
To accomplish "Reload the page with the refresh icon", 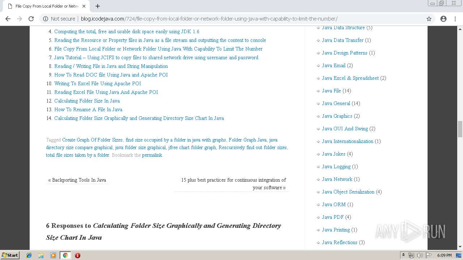I will pyautogui.click(x=31, y=19).
